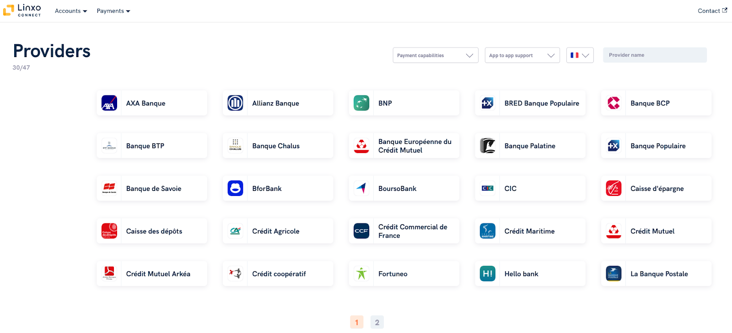Click the Crédit Agricole logo icon
732x333 pixels.
tap(235, 231)
